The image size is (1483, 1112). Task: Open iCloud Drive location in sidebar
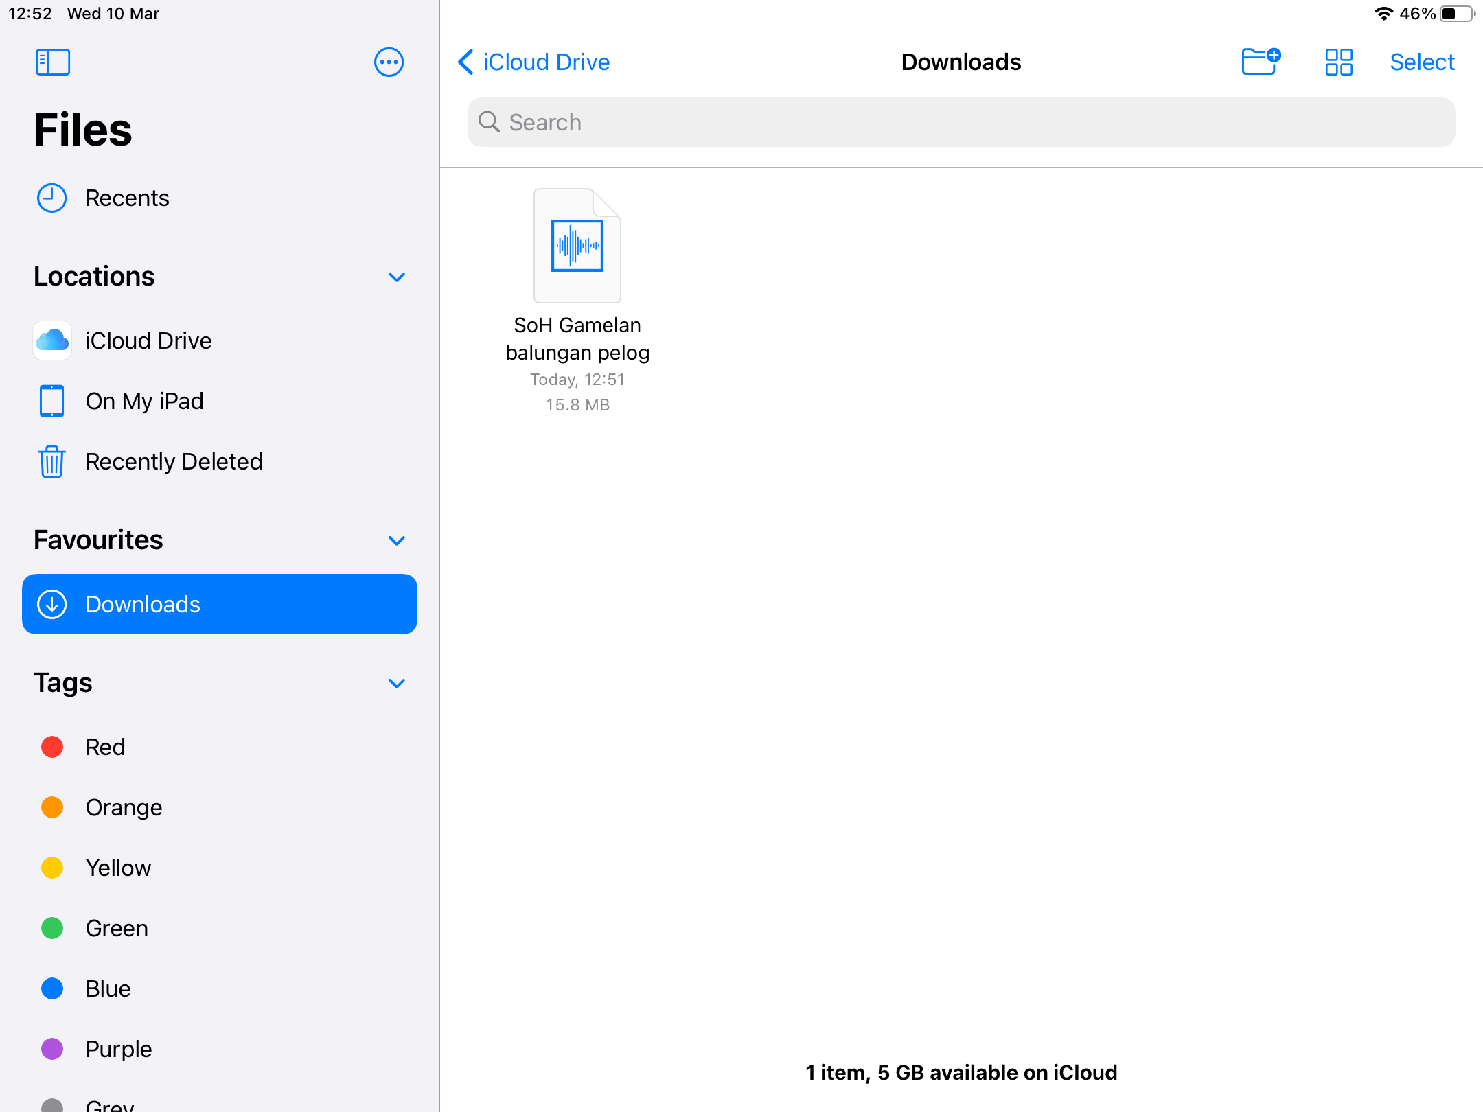tap(220, 340)
